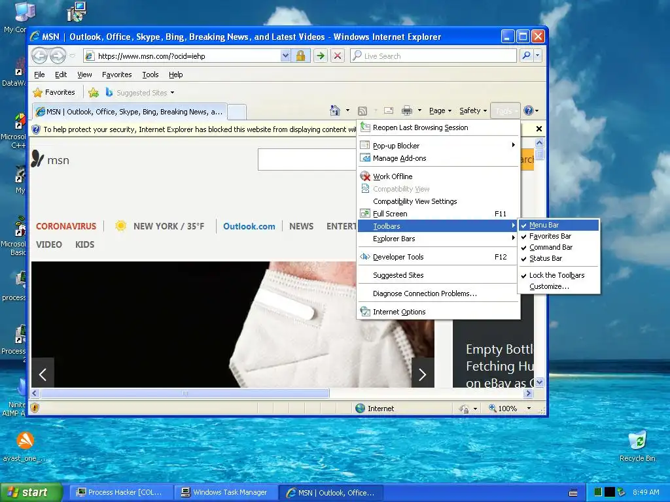670x502 pixels.
Task: Open the File menu
Action: click(x=39, y=75)
